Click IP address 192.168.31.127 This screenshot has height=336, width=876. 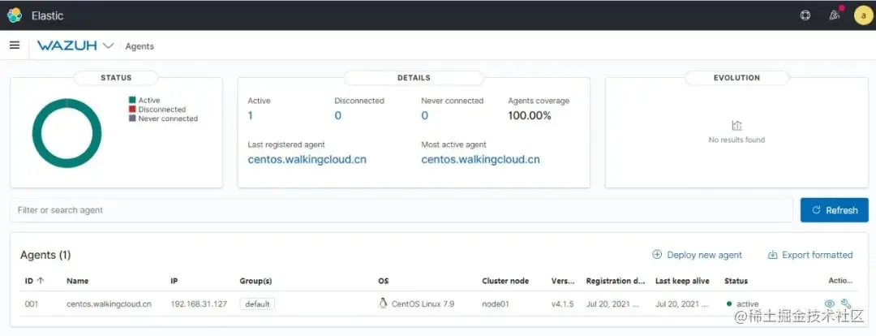[199, 304]
